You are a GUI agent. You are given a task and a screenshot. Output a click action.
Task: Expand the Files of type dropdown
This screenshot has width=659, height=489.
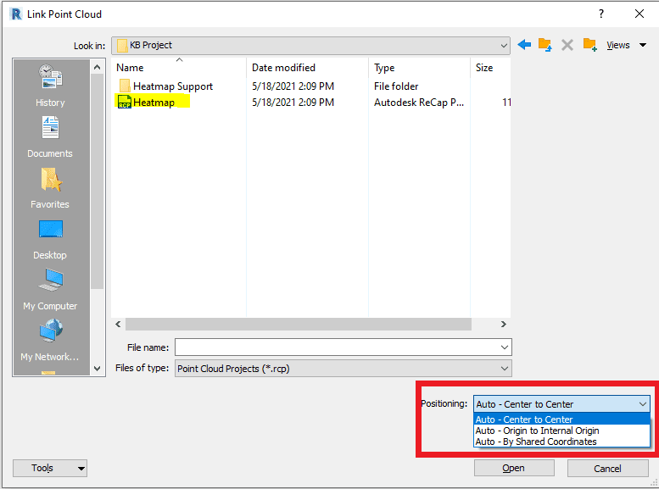point(505,369)
